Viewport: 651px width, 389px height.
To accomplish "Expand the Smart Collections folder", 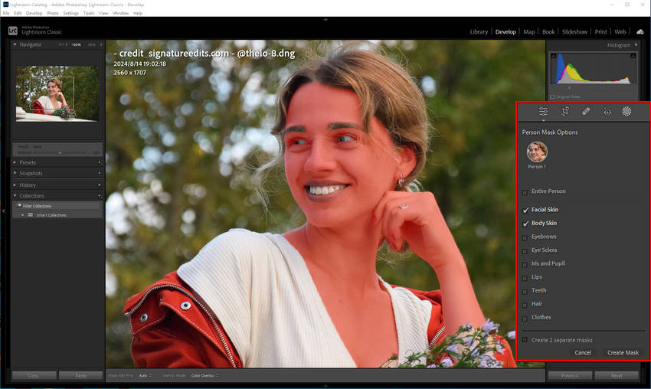I will pyautogui.click(x=23, y=215).
